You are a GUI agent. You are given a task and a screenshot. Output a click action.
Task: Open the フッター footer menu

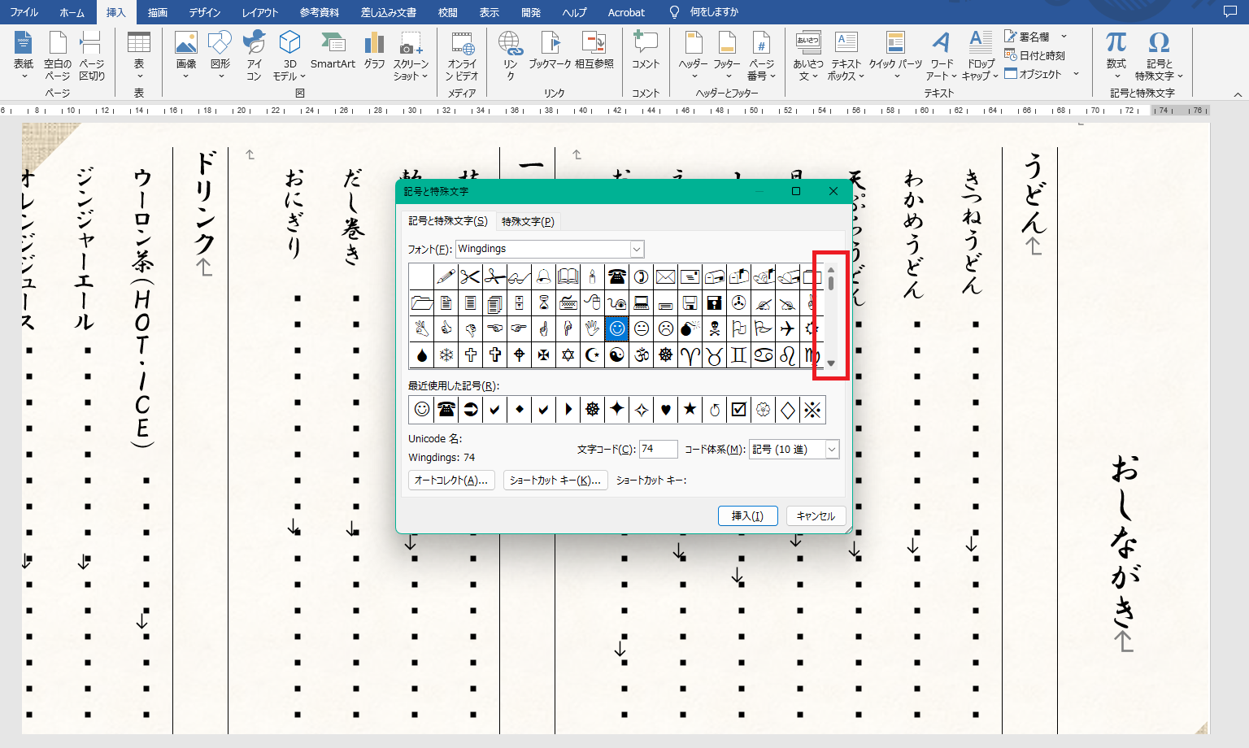(x=727, y=55)
